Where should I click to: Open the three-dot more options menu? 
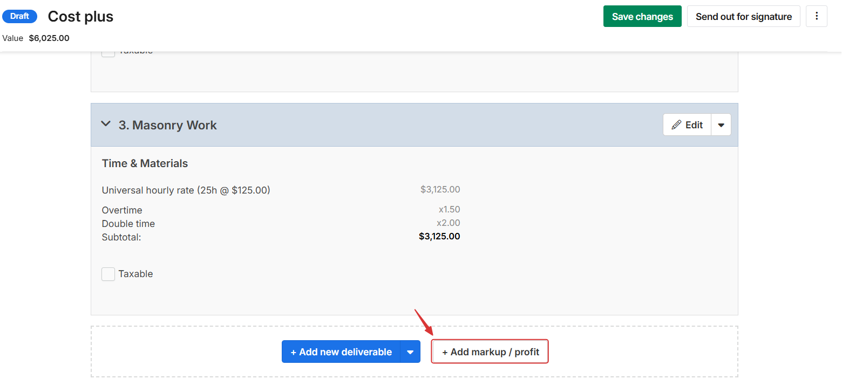[817, 16]
